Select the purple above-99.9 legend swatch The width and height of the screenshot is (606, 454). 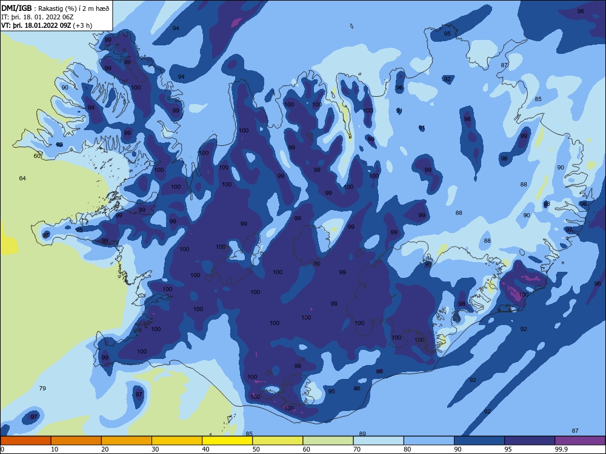580,441
